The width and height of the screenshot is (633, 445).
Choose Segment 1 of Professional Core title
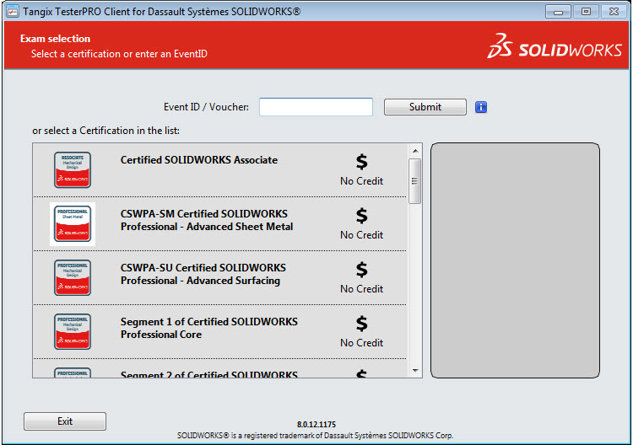click(209, 328)
